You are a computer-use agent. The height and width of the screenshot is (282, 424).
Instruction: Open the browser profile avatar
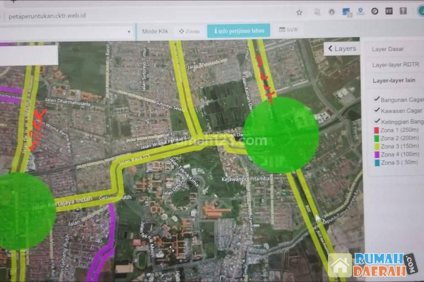click(420, 11)
